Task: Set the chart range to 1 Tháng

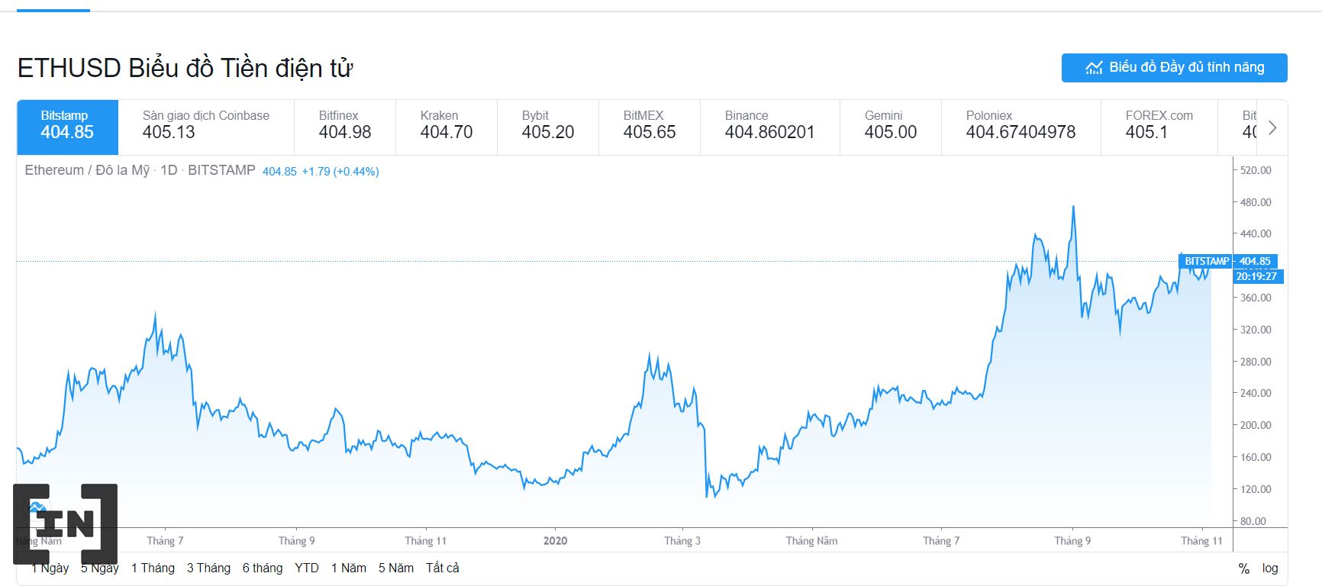Action: point(153,568)
